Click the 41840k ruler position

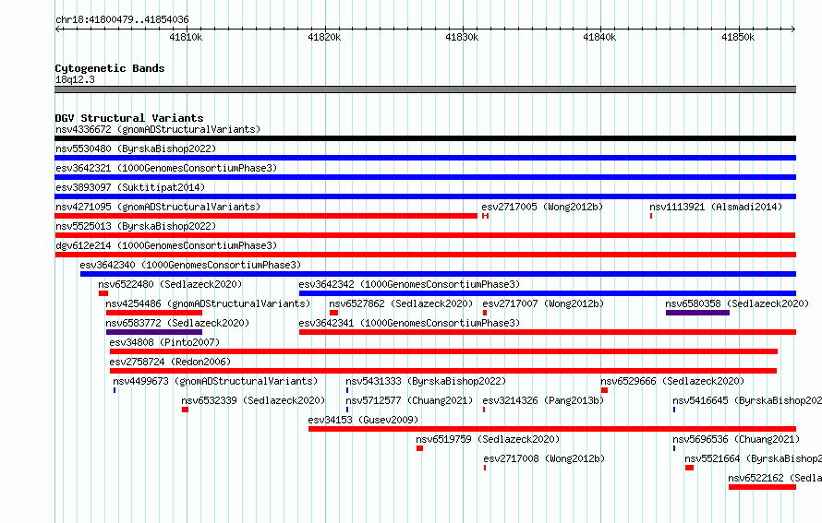pos(599,37)
